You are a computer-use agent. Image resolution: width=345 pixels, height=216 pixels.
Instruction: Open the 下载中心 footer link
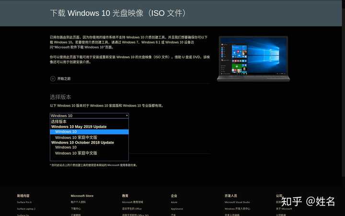click(76, 208)
